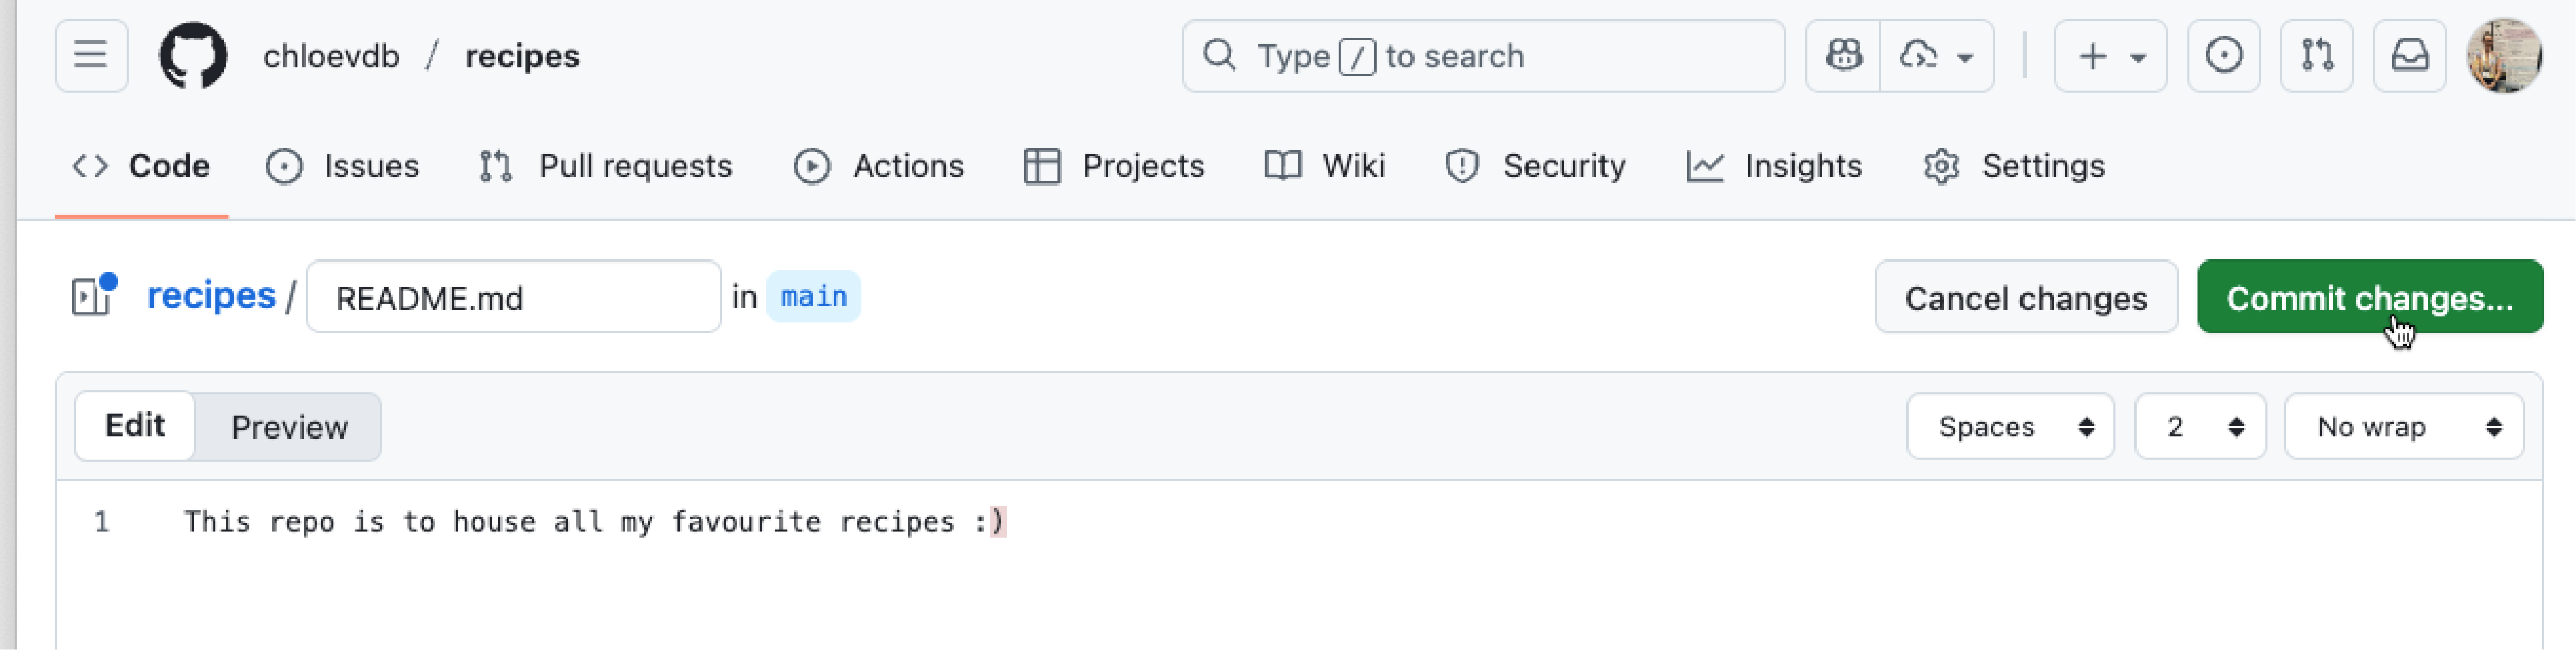Open the No wrap line mode dropdown
Image resolution: width=2576 pixels, height=650 pixels.
pyautogui.click(x=2403, y=427)
